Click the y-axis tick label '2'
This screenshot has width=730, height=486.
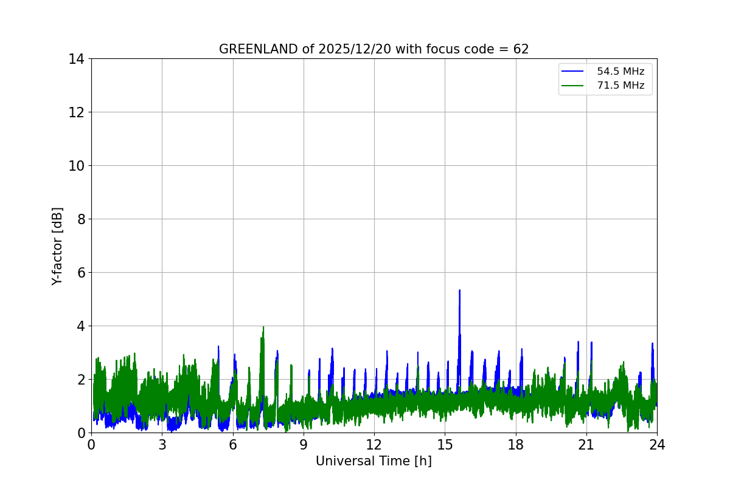81,380
